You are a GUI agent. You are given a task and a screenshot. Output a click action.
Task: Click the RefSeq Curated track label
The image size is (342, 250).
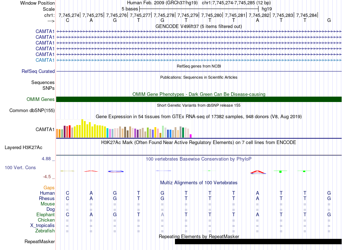pos(38,71)
